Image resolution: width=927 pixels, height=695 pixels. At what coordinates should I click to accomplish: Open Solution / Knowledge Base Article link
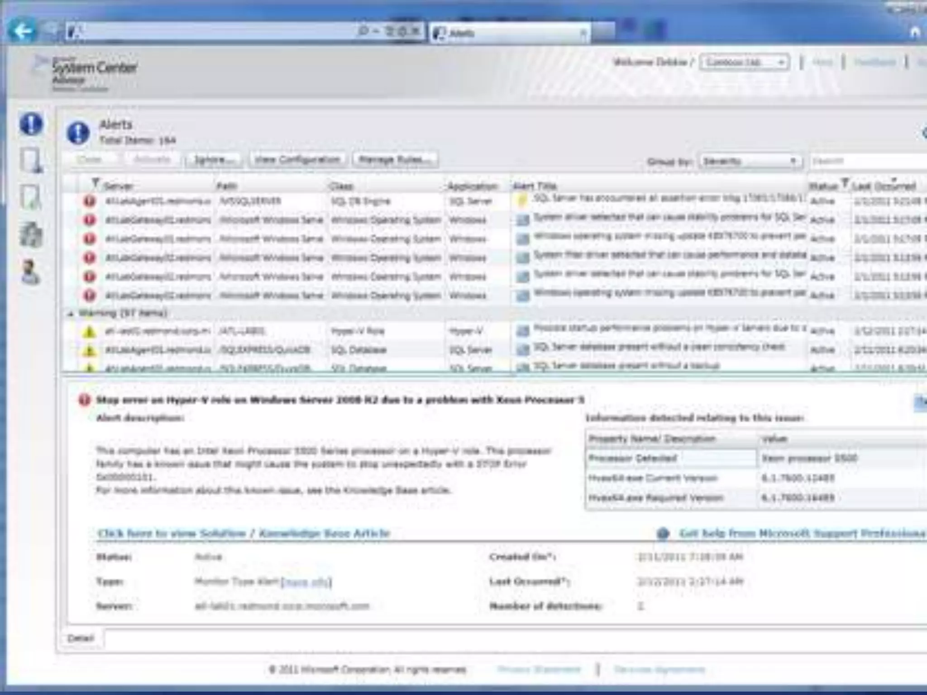(244, 533)
